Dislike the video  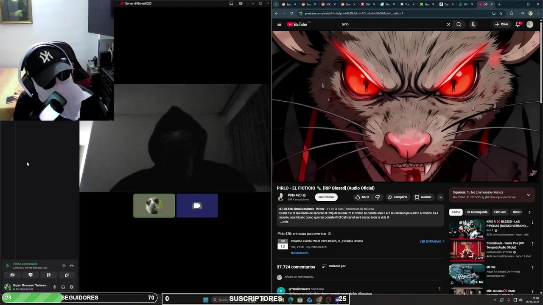pyautogui.click(x=378, y=197)
